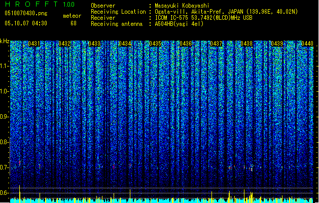
Task: Click the observer name Masayuki Kobayashi
Action: [x=182, y=6]
